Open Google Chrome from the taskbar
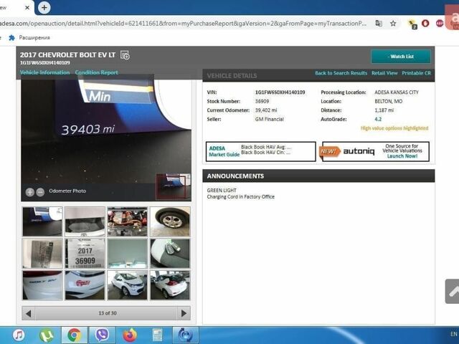Image resolution: width=459 pixels, height=344 pixels. 74,335
